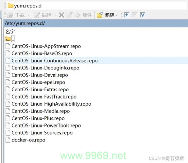This screenshot has width=188, height=163.
Task: Select CentOS-Linux-Debuginfo.repo
Action: (x=45, y=68)
